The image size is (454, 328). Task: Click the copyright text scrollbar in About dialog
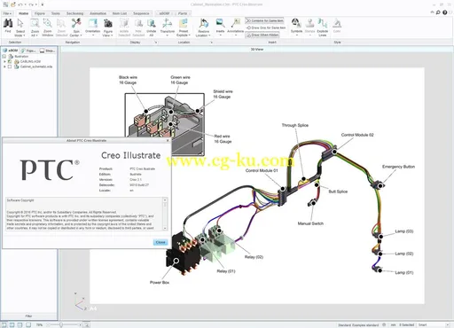tap(165, 214)
